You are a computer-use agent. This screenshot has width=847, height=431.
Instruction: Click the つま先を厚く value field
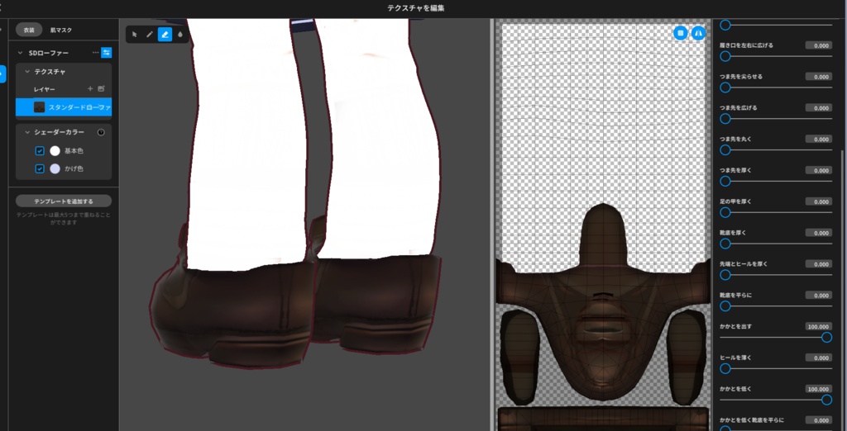pos(818,170)
